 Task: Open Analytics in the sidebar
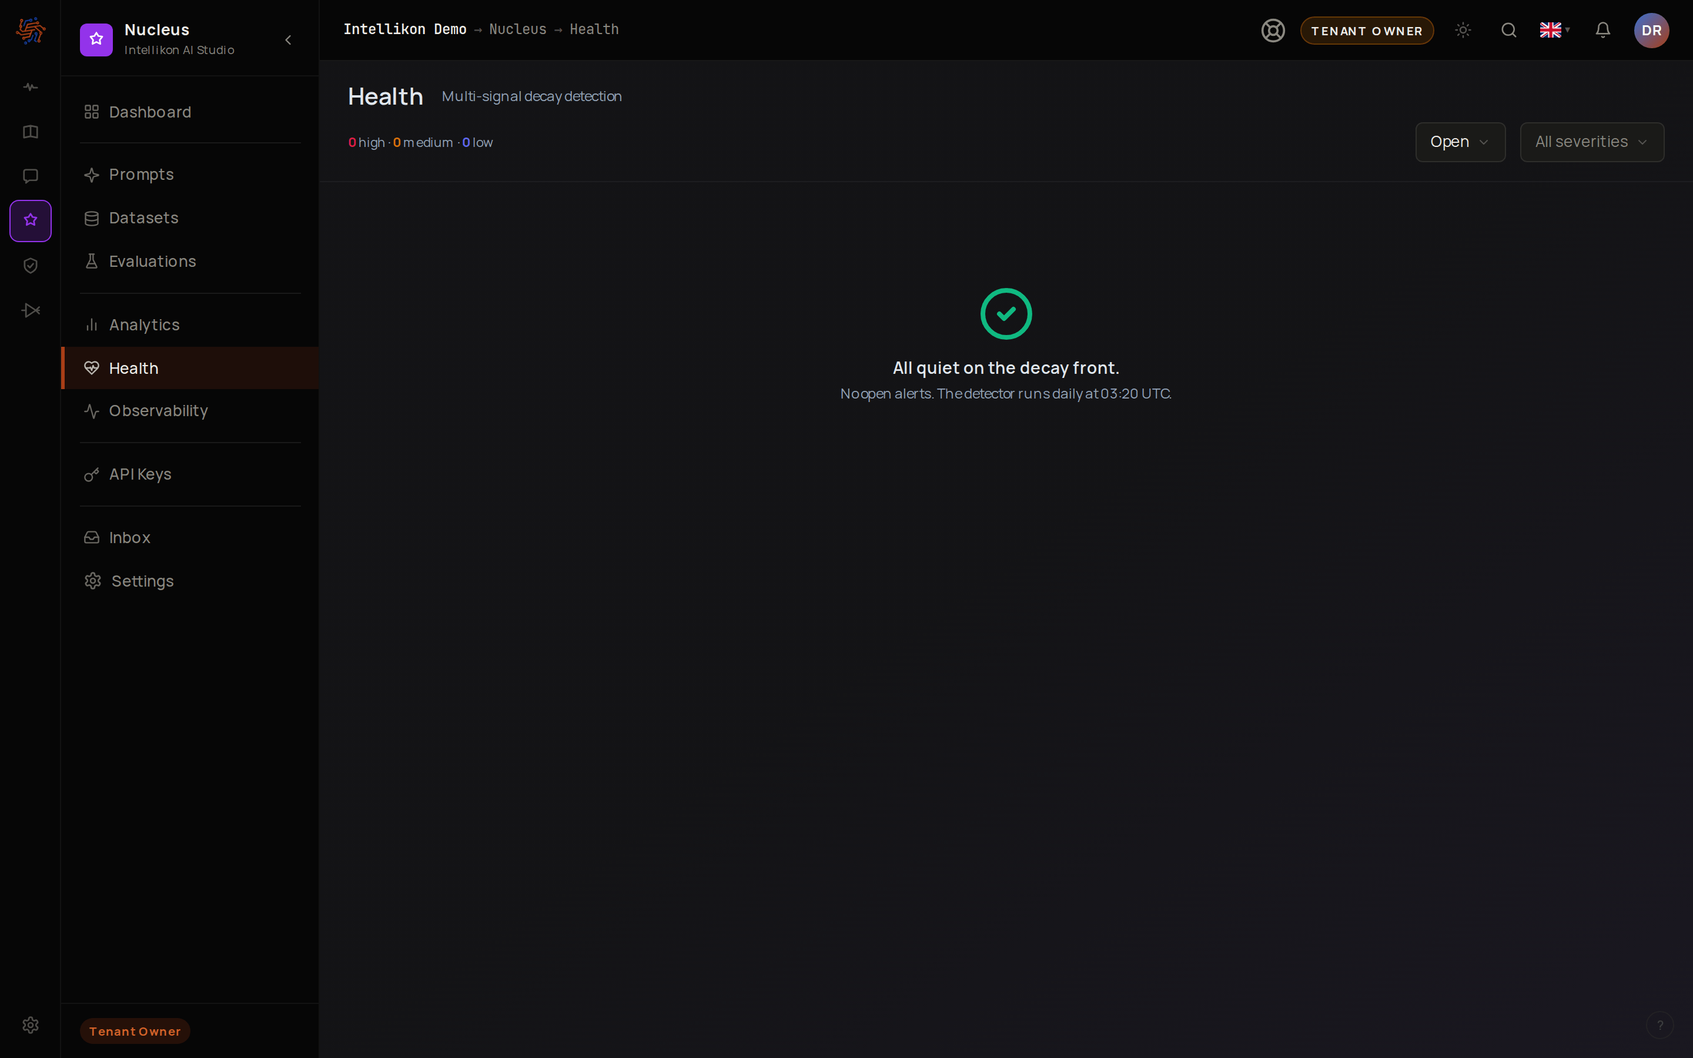pos(190,324)
